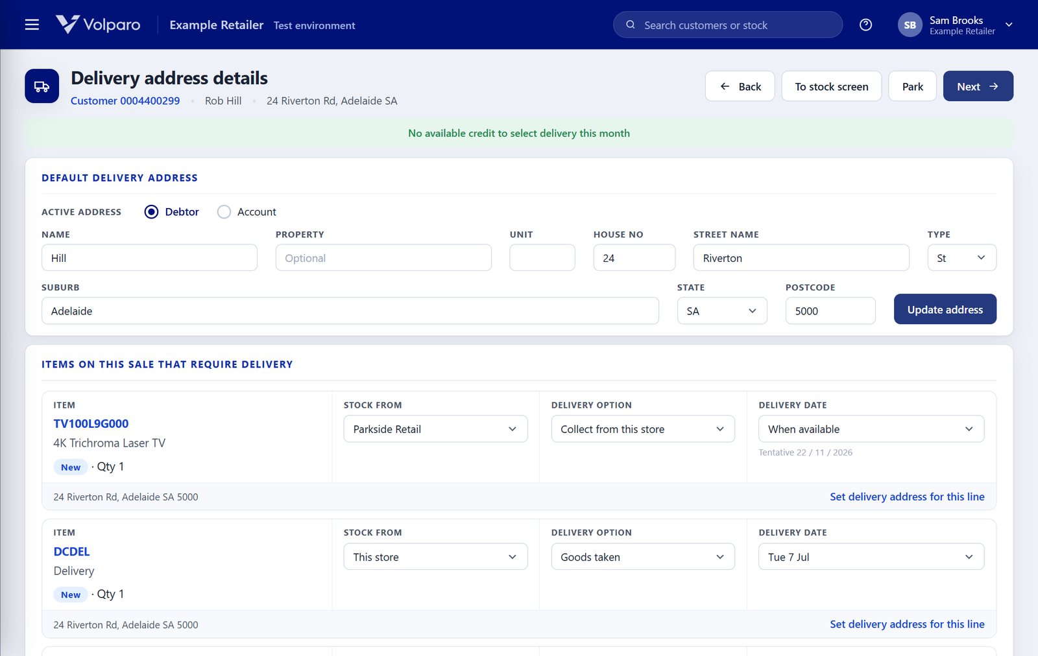Open the street Type dropdown
This screenshot has height=656, width=1038.
point(961,258)
